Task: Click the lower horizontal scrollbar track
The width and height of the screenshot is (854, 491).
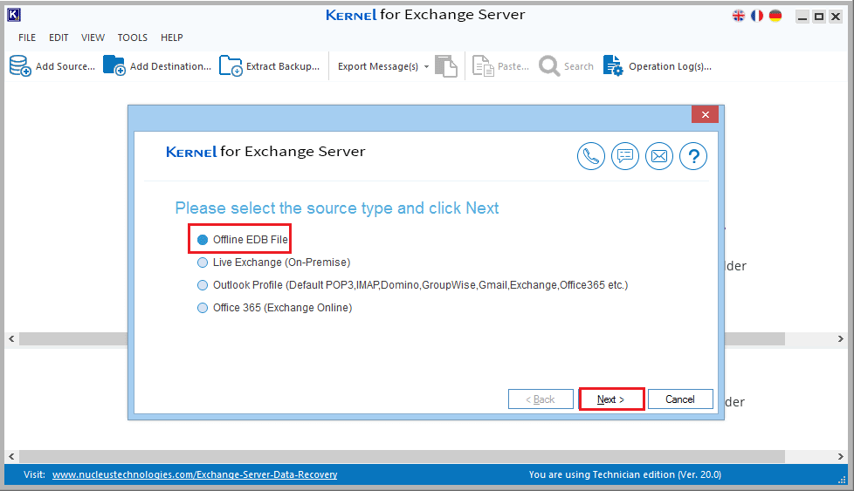Action: [x=402, y=457]
